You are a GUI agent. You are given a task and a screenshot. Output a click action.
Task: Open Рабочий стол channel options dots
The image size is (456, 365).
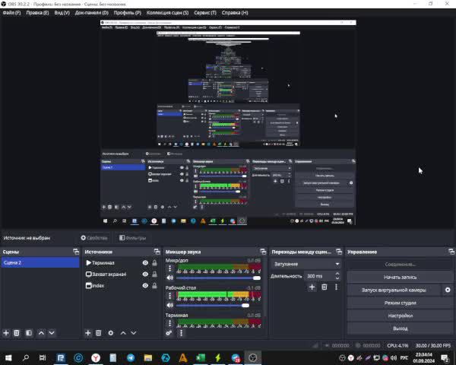(x=169, y=296)
